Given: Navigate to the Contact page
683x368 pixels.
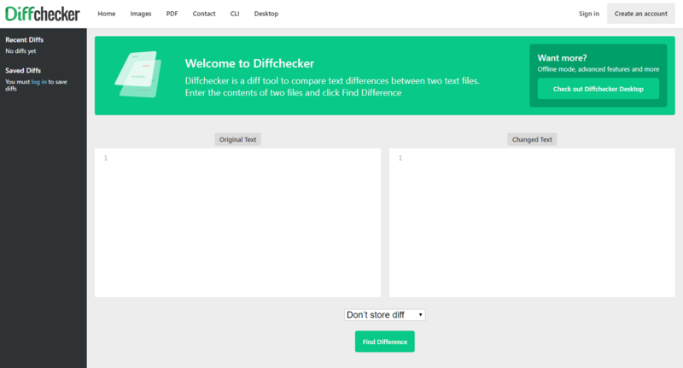Looking at the screenshot, I should (x=204, y=14).
